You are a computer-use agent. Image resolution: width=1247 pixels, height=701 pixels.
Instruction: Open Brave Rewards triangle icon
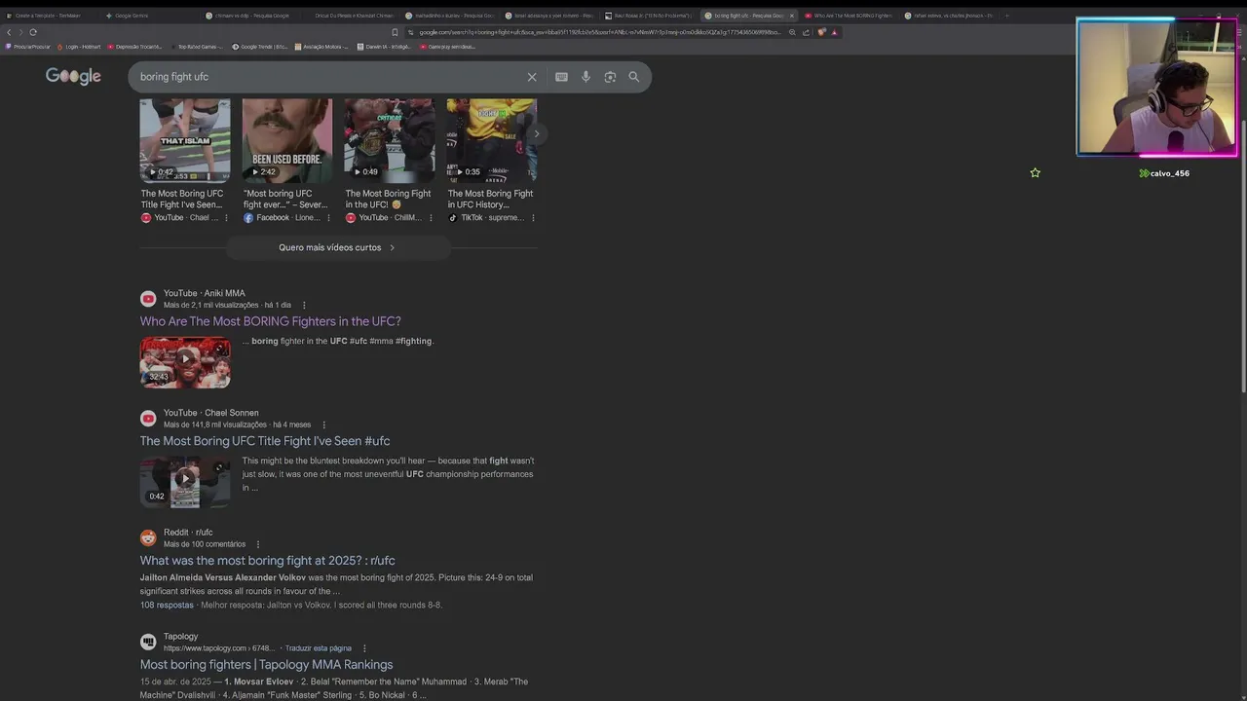pyautogui.click(x=835, y=32)
